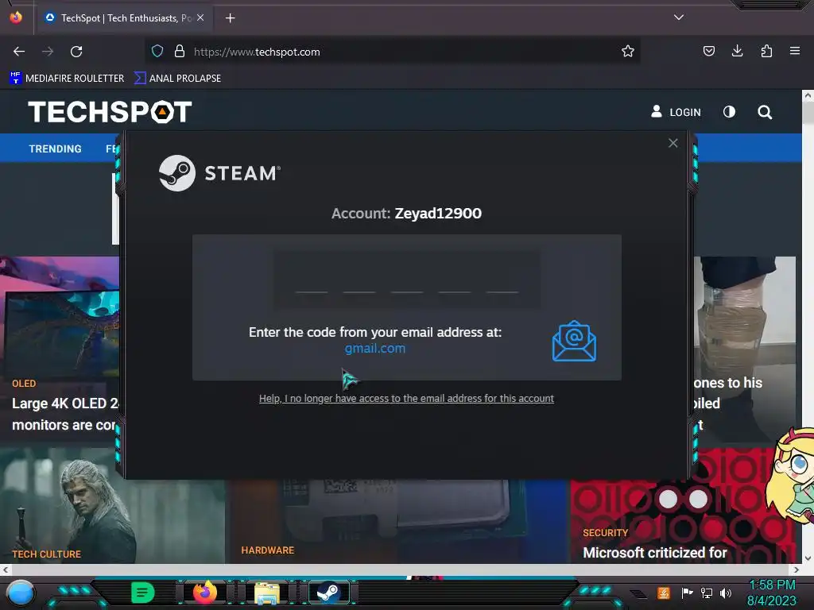Click the TechSpot LOGIN button
The height and width of the screenshot is (610, 814).
click(x=676, y=112)
